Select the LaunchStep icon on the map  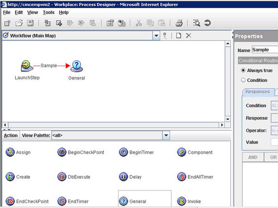coord(27,66)
